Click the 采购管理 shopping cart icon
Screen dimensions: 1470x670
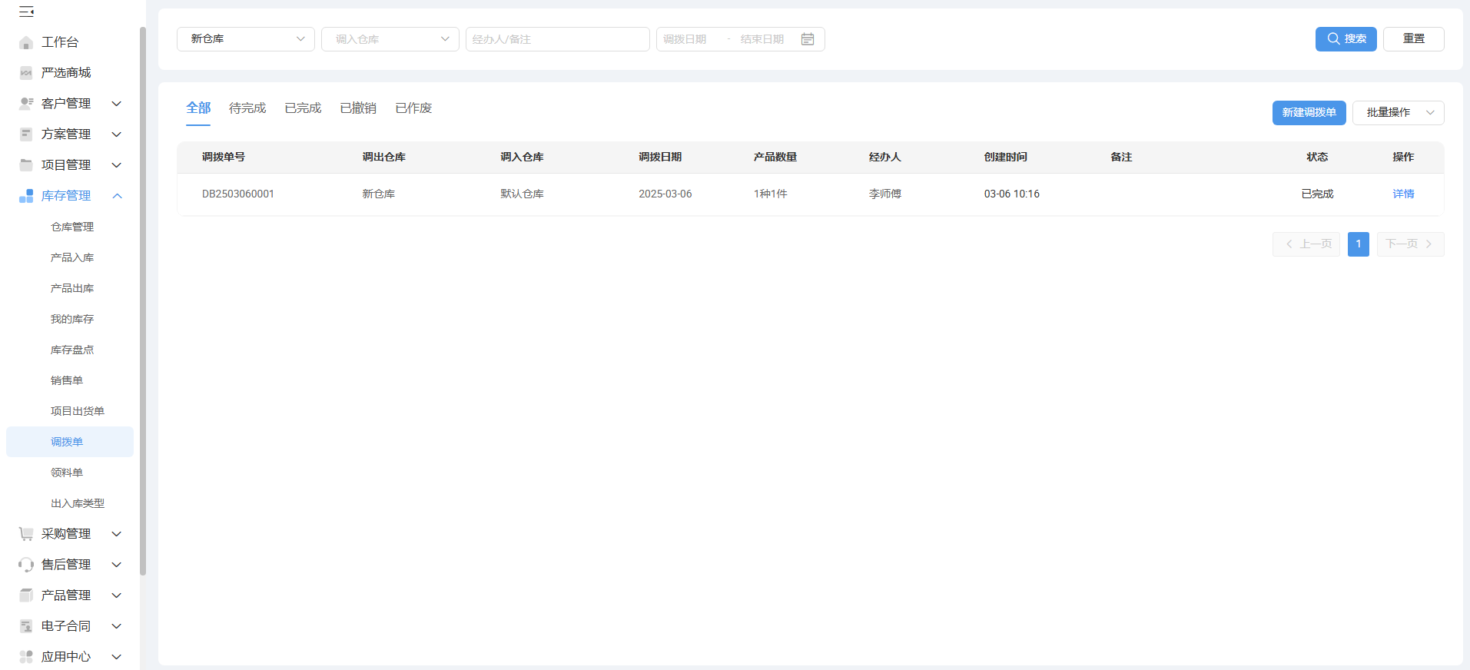(x=26, y=534)
